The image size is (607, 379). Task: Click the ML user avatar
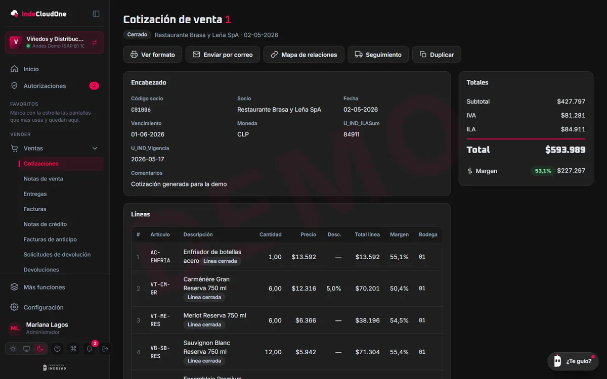tap(15, 328)
